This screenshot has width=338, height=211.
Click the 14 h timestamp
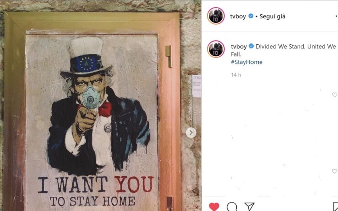[x=236, y=75]
